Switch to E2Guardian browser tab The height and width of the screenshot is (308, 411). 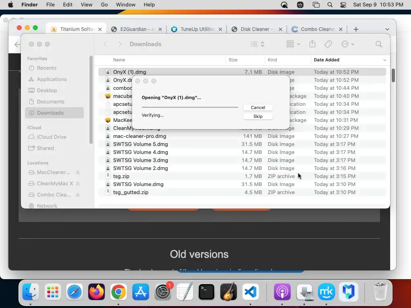(x=136, y=29)
